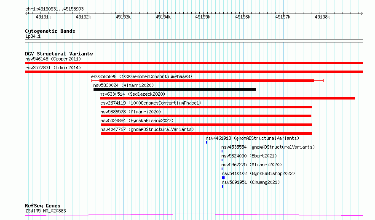This screenshot has height=220, width=375.
Task: Click the 45151k ruler label
Action: 43,17
